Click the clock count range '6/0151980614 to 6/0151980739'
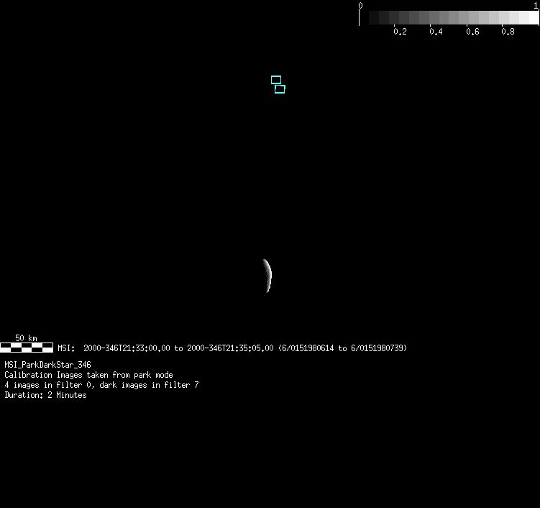This screenshot has height=508, width=540. pyautogui.click(x=342, y=348)
